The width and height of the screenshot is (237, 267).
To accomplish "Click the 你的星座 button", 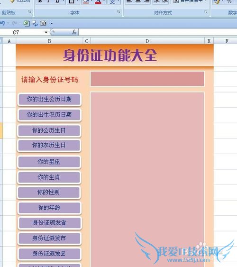I will click(x=49, y=162).
